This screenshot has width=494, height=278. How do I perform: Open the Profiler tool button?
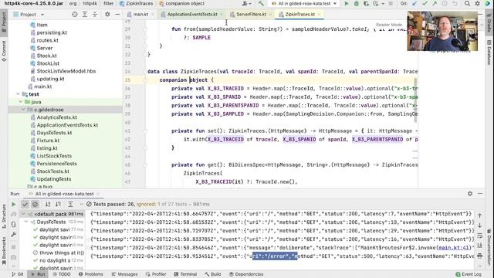coord(156,274)
